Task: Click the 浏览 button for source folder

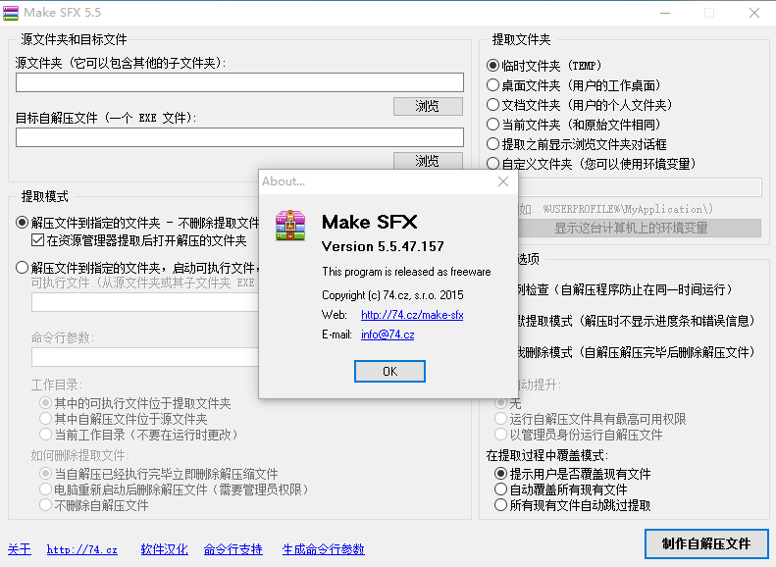Action: tap(428, 106)
